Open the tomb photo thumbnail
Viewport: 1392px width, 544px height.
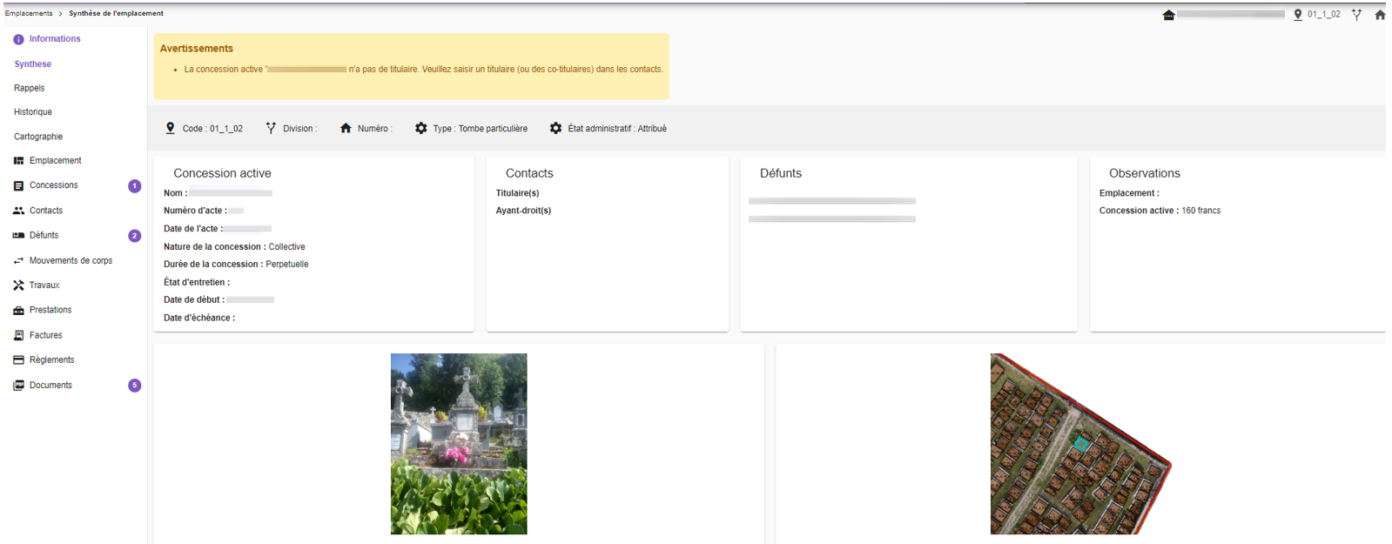click(x=459, y=444)
